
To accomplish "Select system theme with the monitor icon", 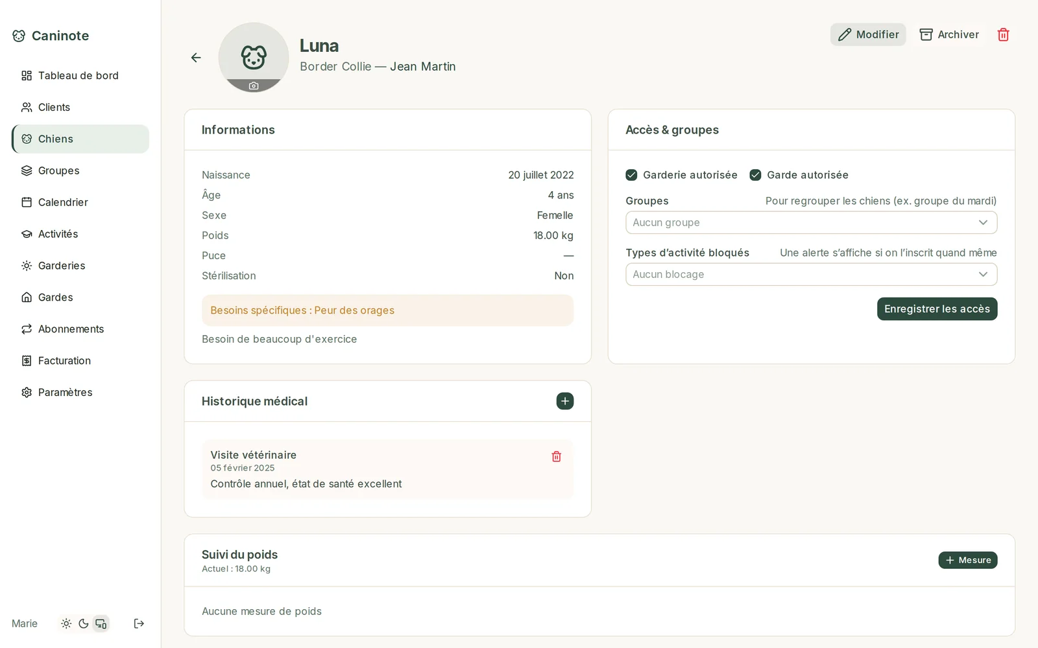I will 101,623.
